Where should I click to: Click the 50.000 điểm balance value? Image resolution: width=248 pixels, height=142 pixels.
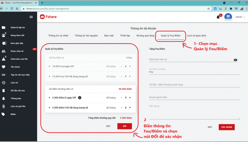click(x=125, y=89)
